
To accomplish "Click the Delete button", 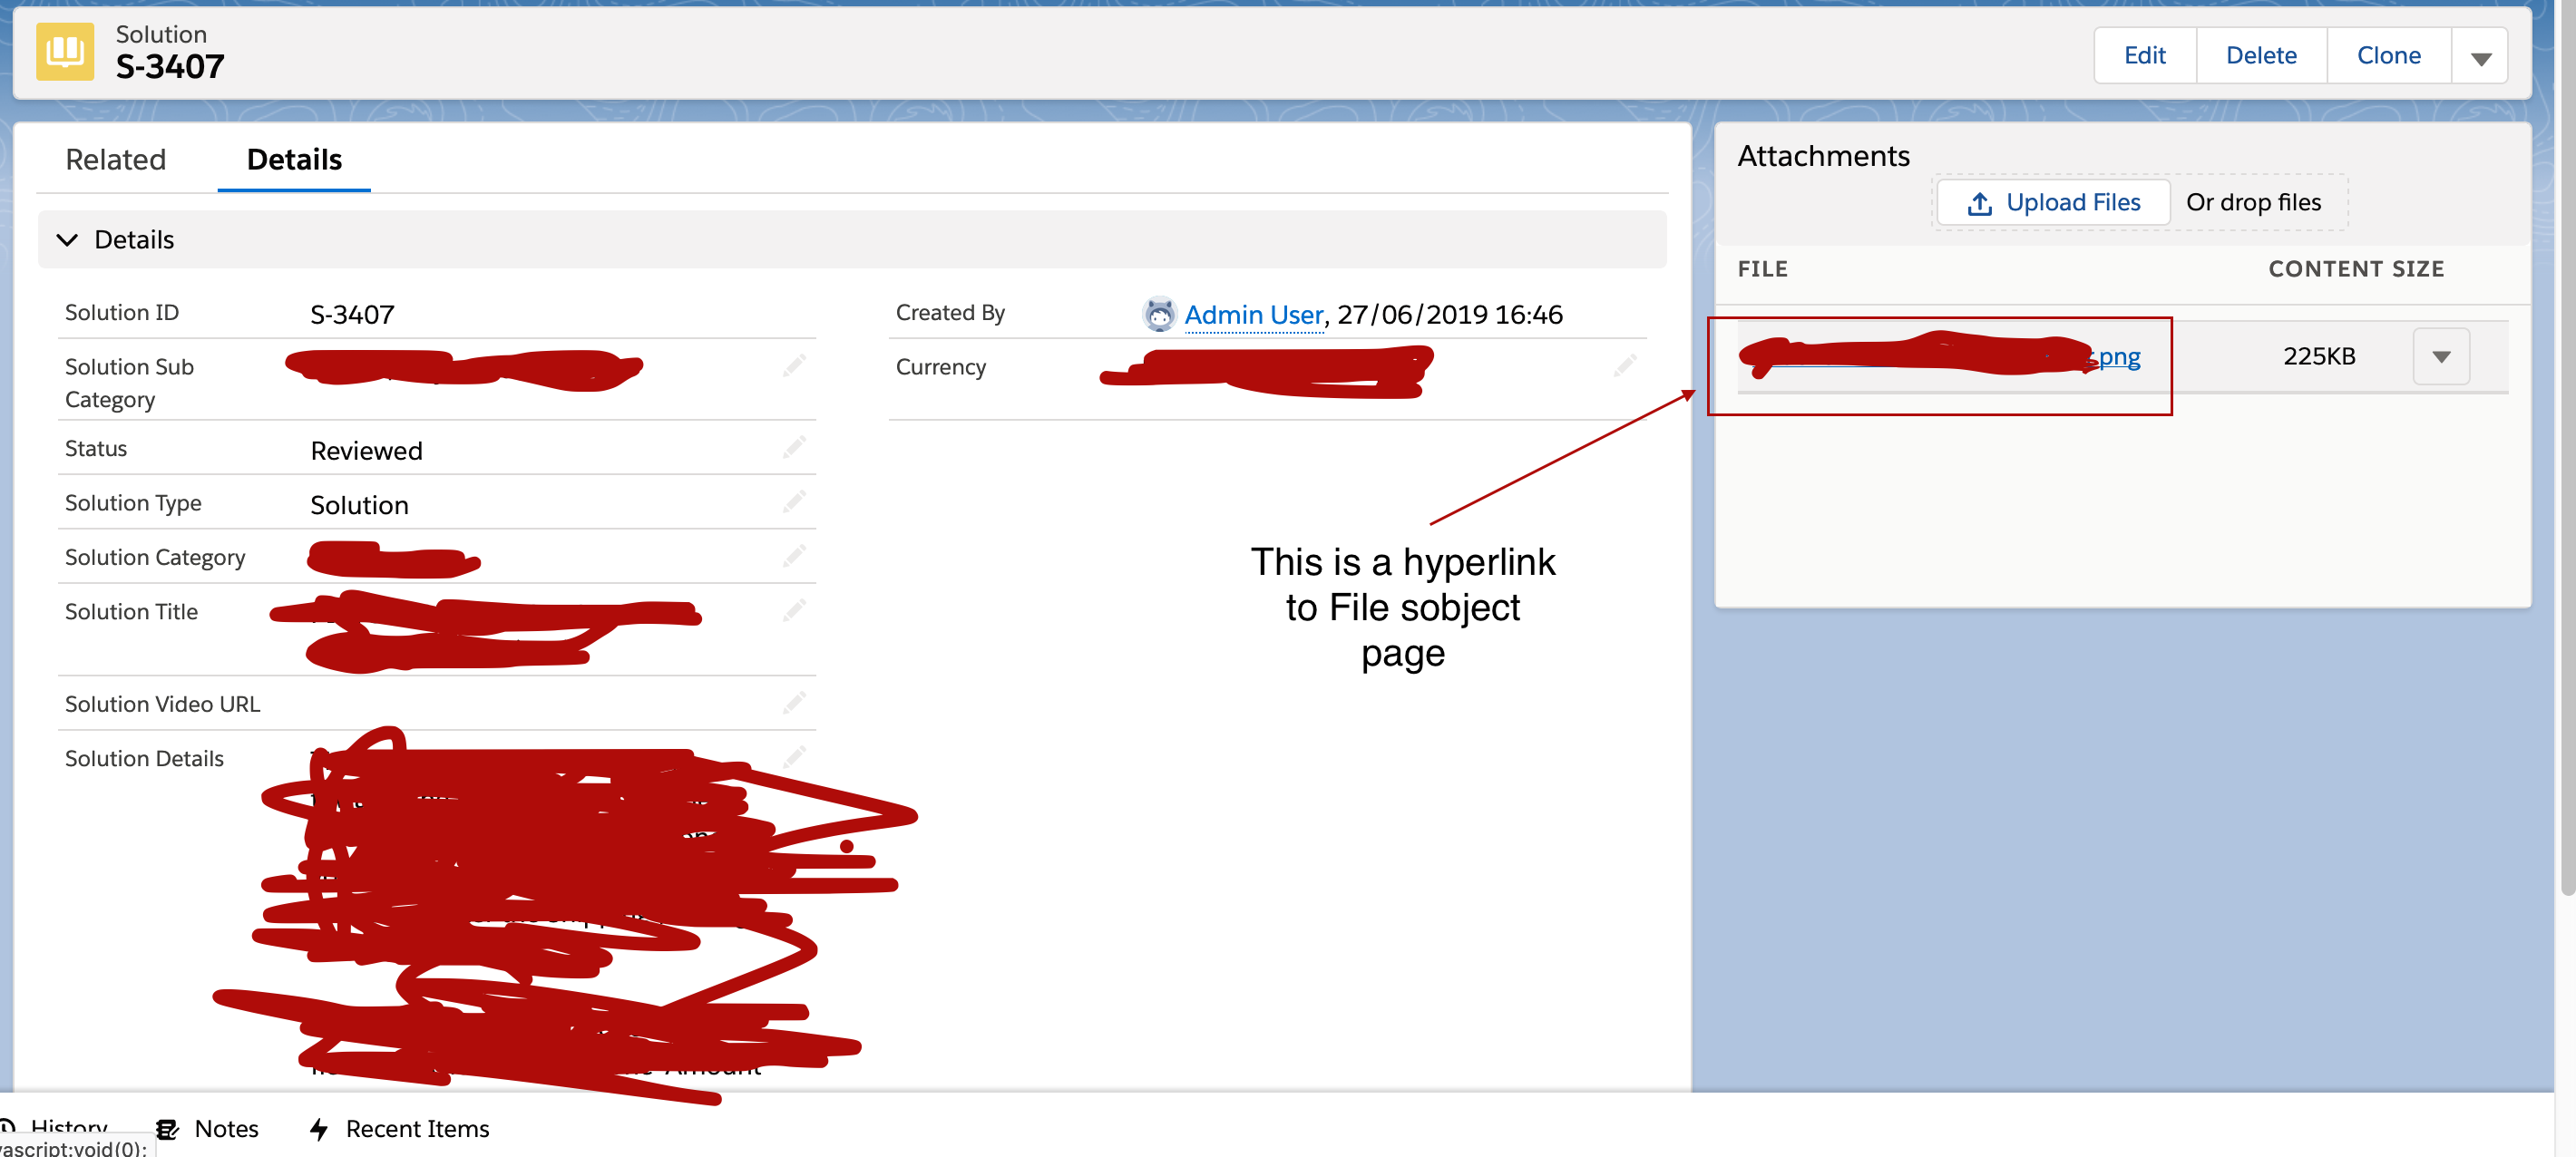I will coord(2260,56).
